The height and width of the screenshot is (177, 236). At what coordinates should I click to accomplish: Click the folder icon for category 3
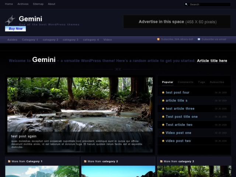pyautogui.click(x=161, y=161)
